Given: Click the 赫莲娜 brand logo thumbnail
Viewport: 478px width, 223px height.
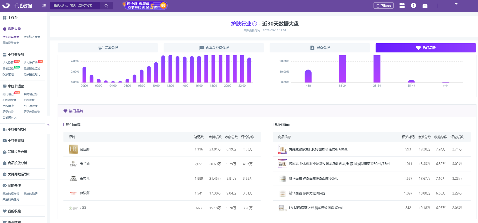Looking at the screenshot, I should coord(73,149).
